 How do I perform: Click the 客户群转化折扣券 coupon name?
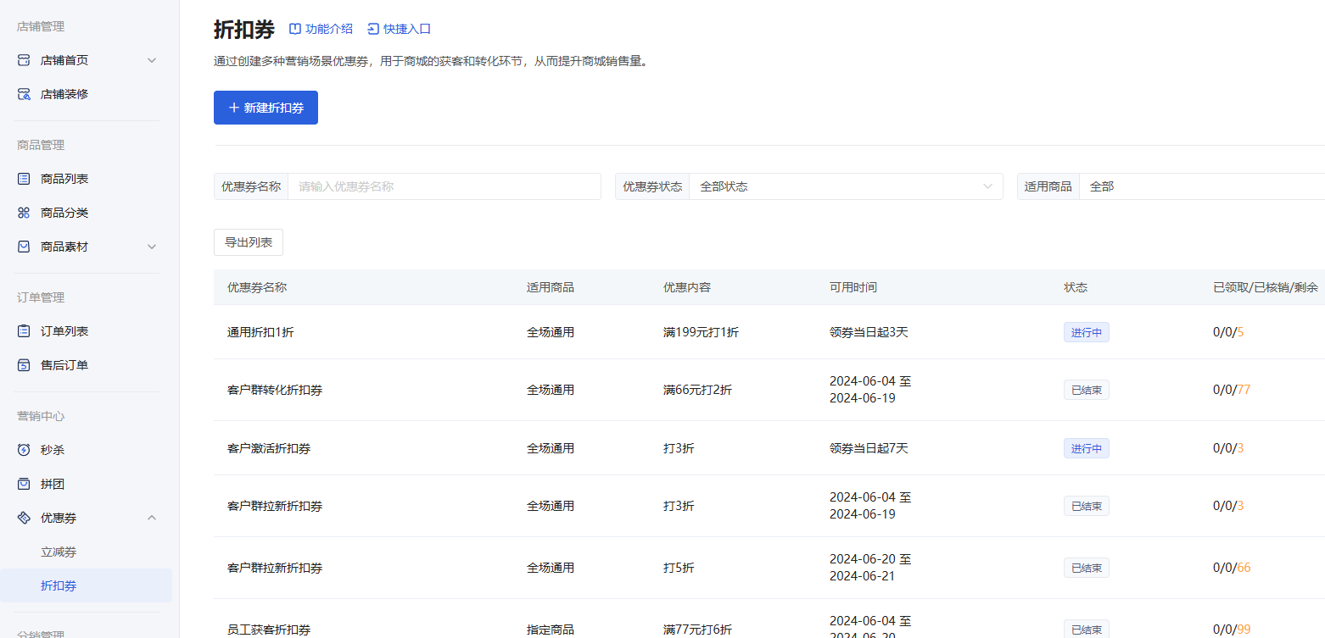(x=275, y=390)
